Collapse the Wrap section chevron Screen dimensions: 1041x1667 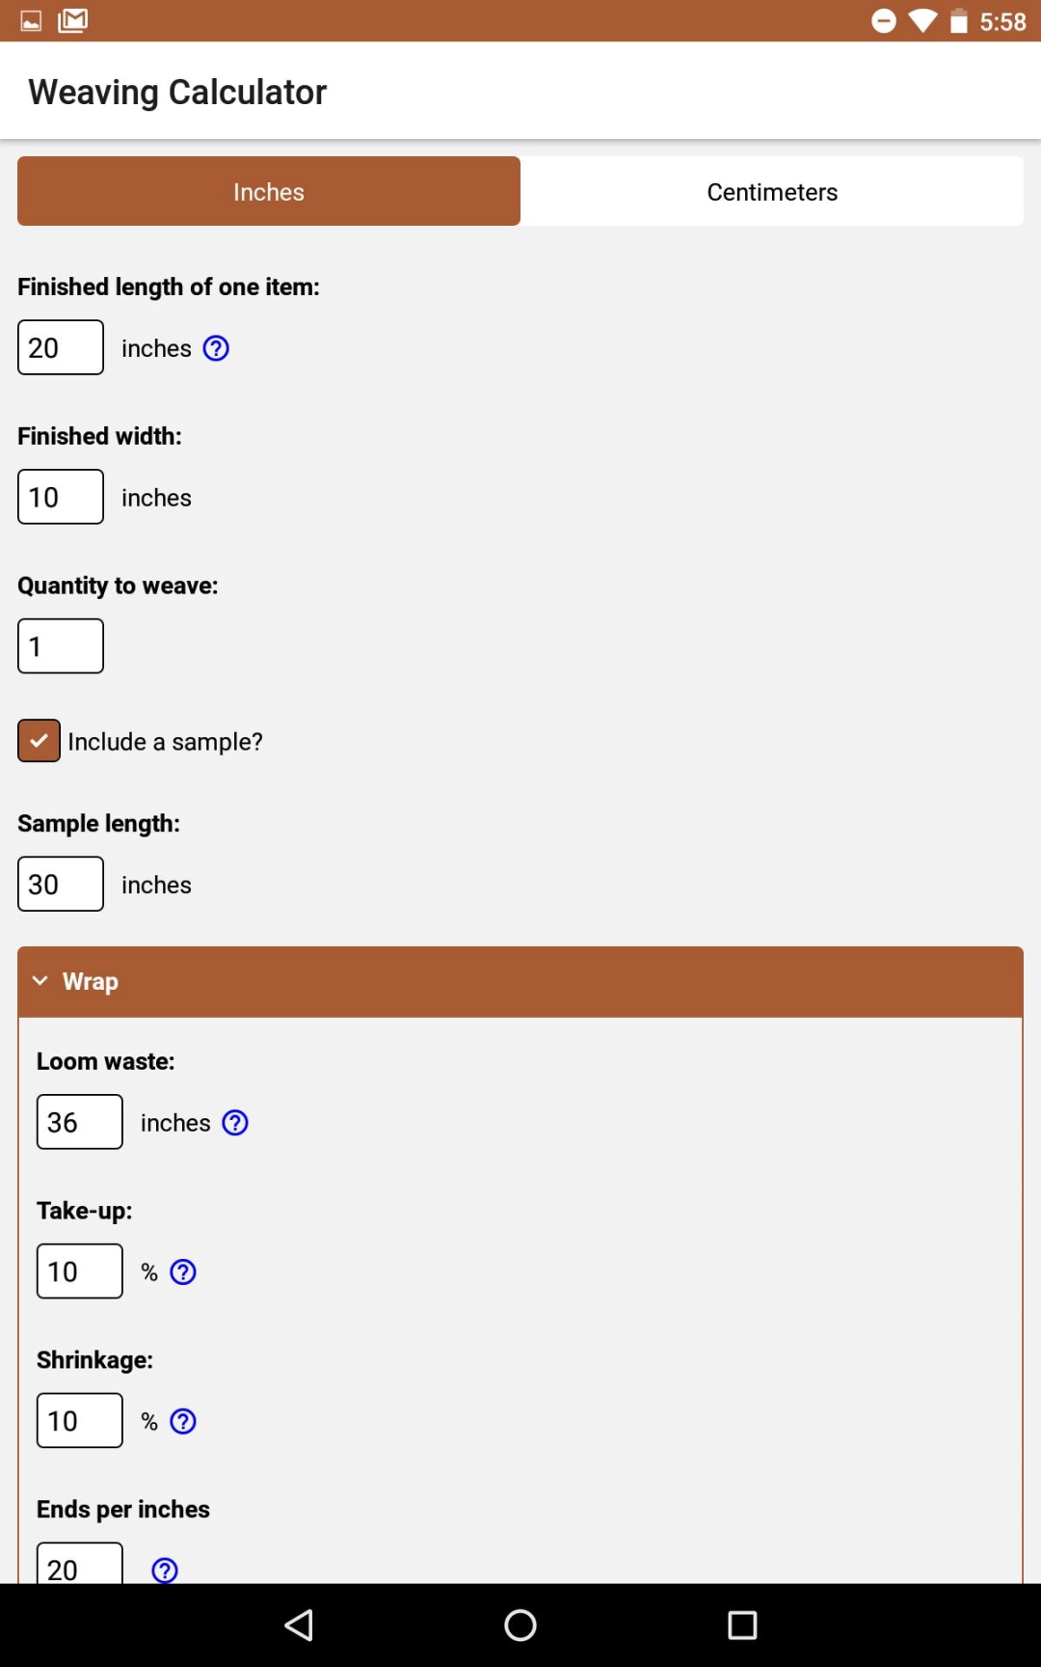[40, 981]
